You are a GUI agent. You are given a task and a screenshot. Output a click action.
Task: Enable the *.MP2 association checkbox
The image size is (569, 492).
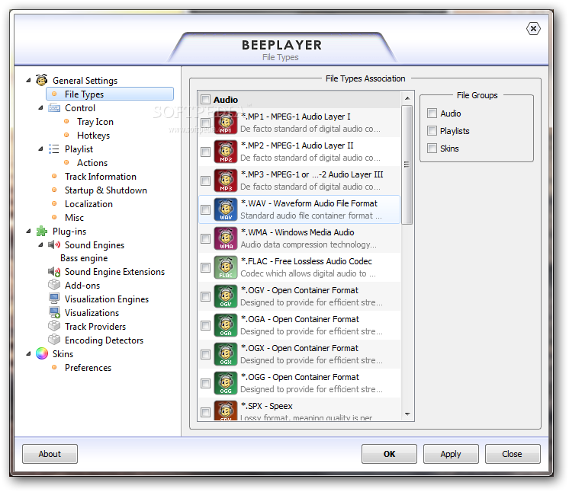(205, 152)
